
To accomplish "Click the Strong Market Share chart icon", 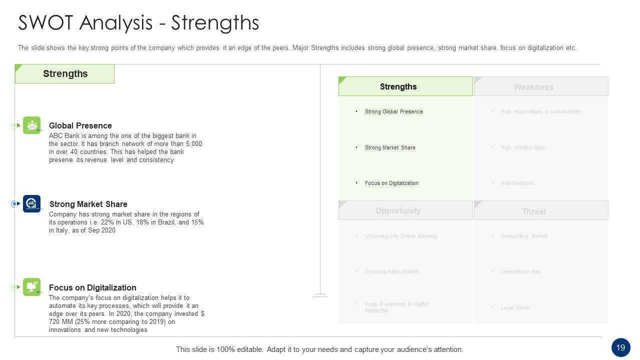I will [x=32, y=203].
